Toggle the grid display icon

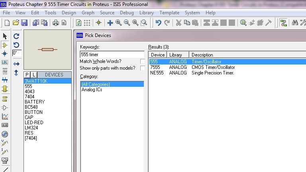click(87, 23)
